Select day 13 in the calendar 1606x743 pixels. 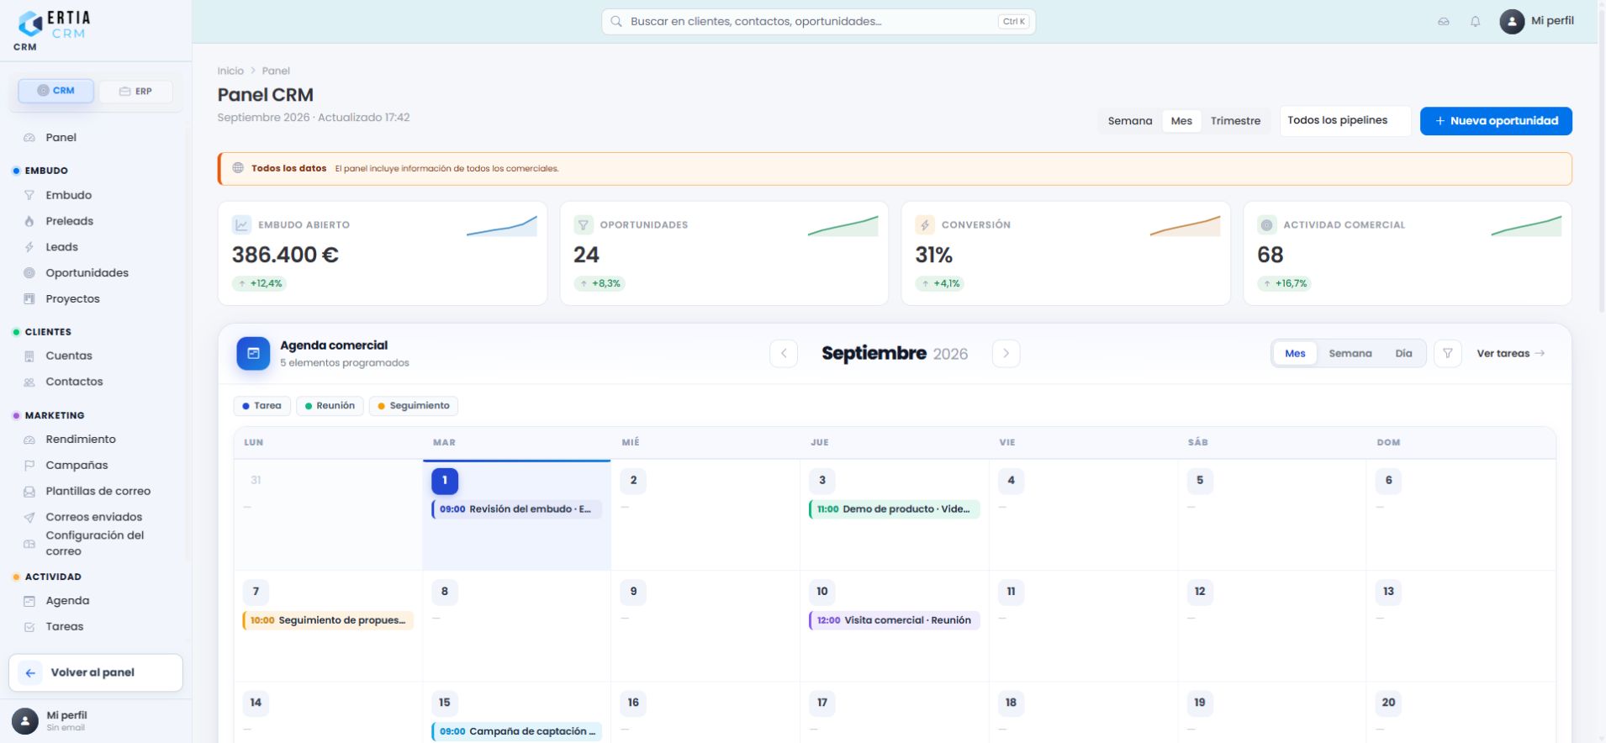point(1388,592)
